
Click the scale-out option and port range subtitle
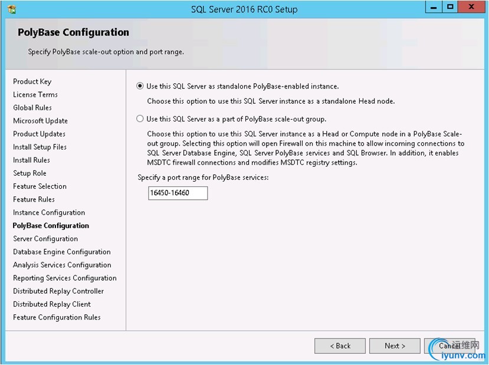[106, 52]
